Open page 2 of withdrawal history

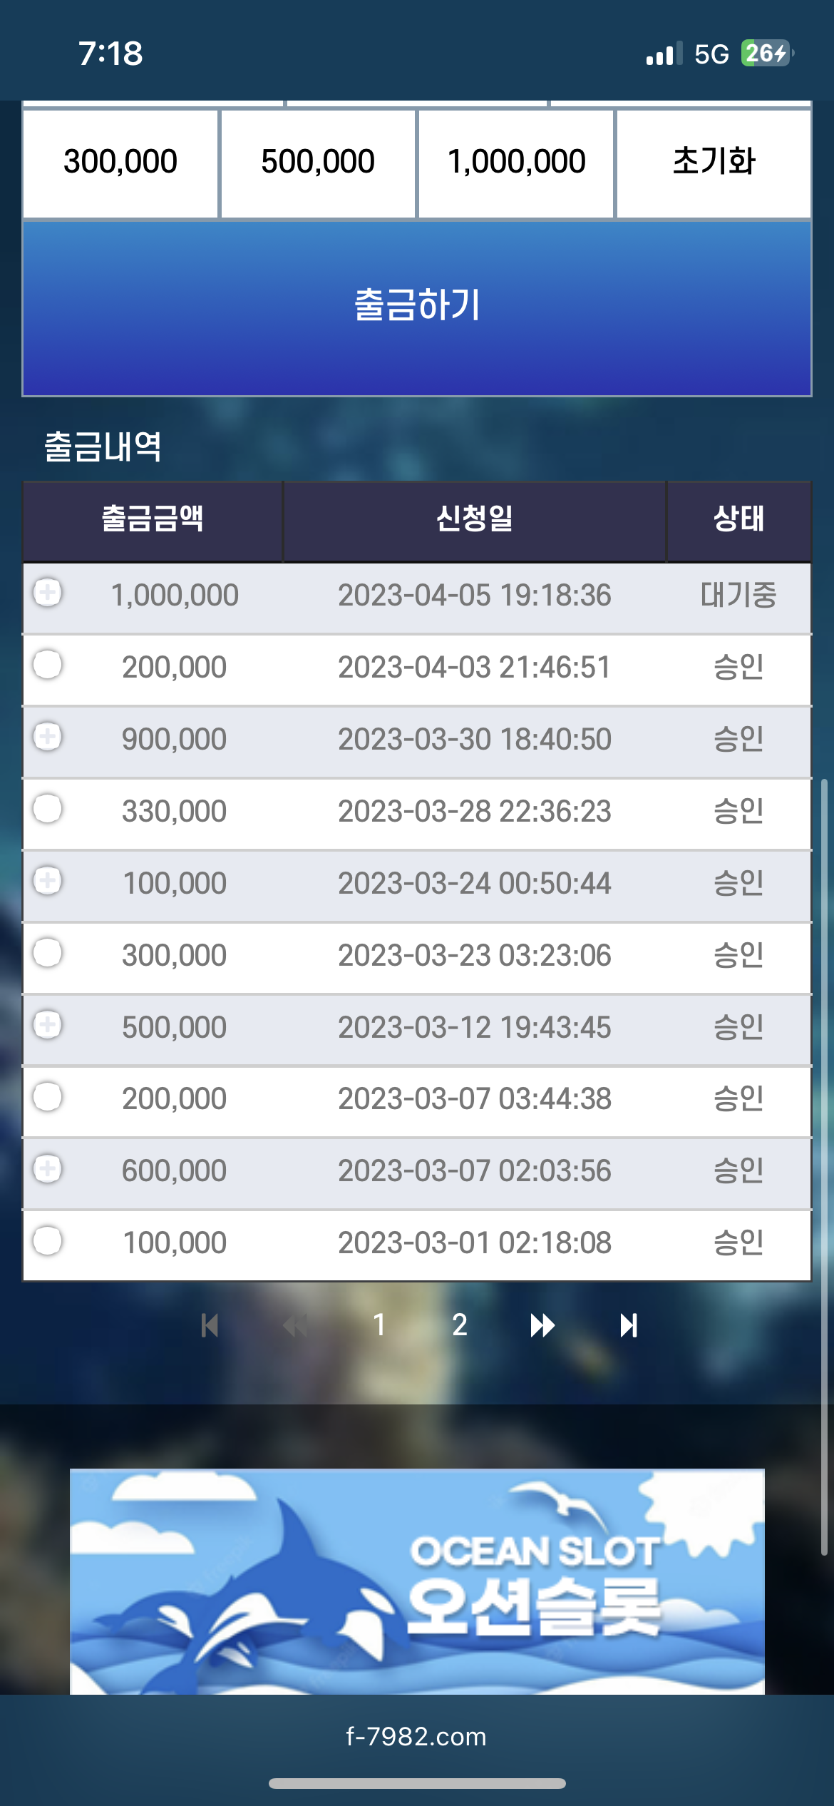tap(460, 1325)
